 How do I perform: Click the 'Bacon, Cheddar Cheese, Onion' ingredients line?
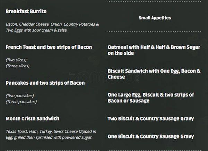click(52, 24)
